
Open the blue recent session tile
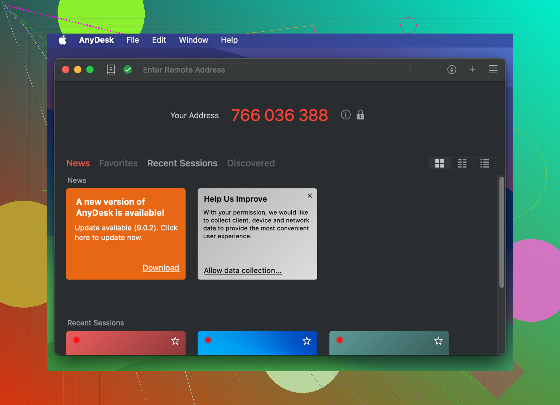point(257,343)
